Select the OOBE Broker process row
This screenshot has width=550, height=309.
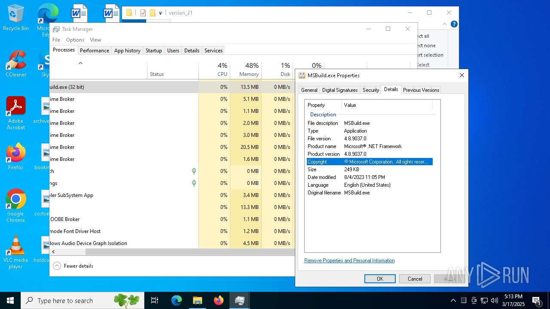[x=172, y=219]
